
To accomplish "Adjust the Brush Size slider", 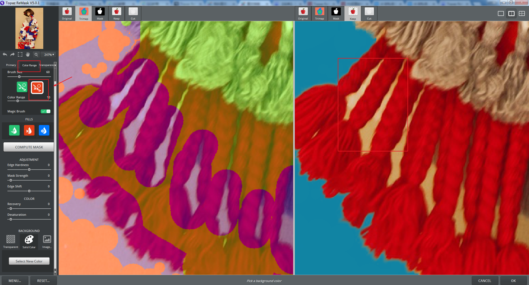I will click(29, 77).
